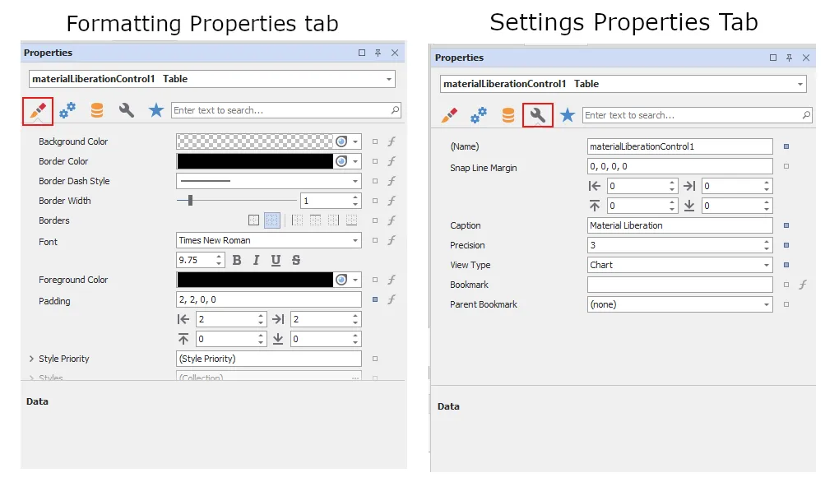This screenshot has width=839, height=496.
Task: Open Favorites star tab in left Properties panel
Action: pyautogui.click(x=155, y=110)
